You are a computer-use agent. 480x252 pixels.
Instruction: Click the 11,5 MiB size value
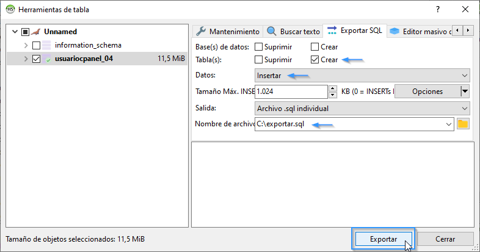point(171,59)
